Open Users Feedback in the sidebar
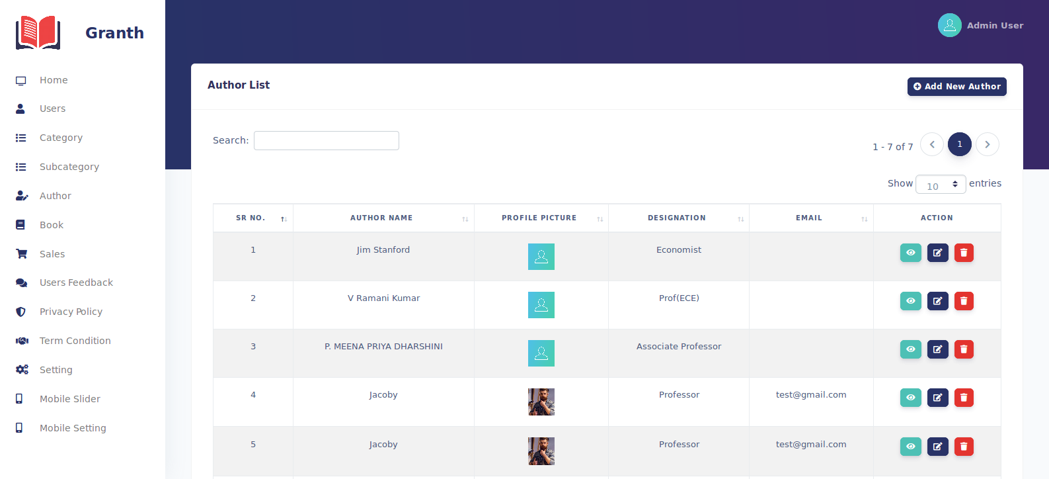The height and width of the screenshot is (479, 1049). click(x=76, y=283)
